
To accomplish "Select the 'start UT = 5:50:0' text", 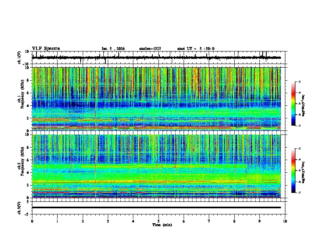I will pyautogui.click(x=196, y=49).
